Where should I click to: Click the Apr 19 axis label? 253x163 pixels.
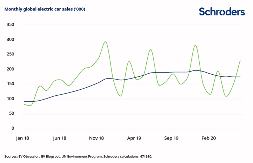[x=134, y=138]
